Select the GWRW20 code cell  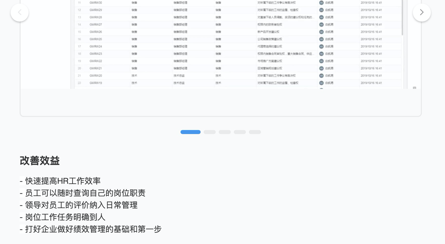pyautogui.click(x=96, y=76)
